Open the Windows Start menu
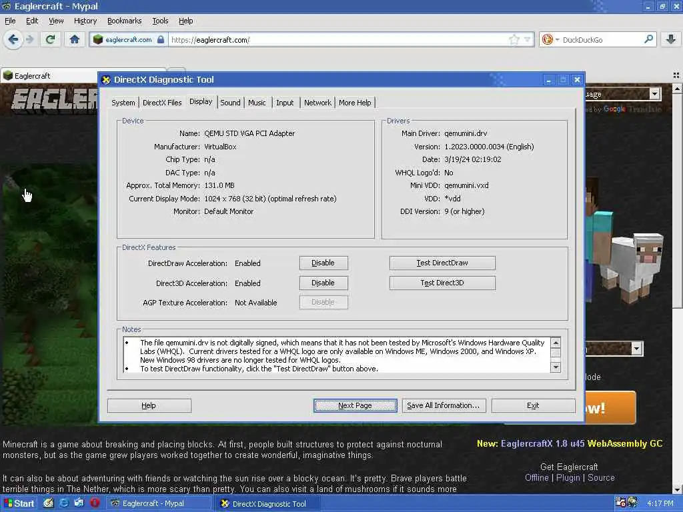Image resolution: width=683 pixels, height=512 pixels. (x=19, y=503)
